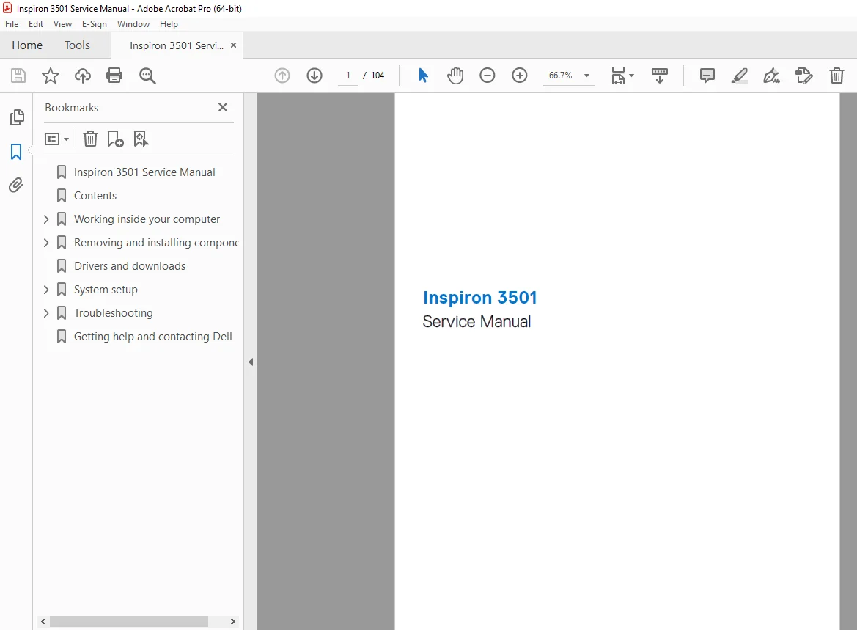The height and width of the screenshot is (630, 857).
Task: Activate the Selection arrow tool
Action: pyautogui.click(x=423, y=76)
